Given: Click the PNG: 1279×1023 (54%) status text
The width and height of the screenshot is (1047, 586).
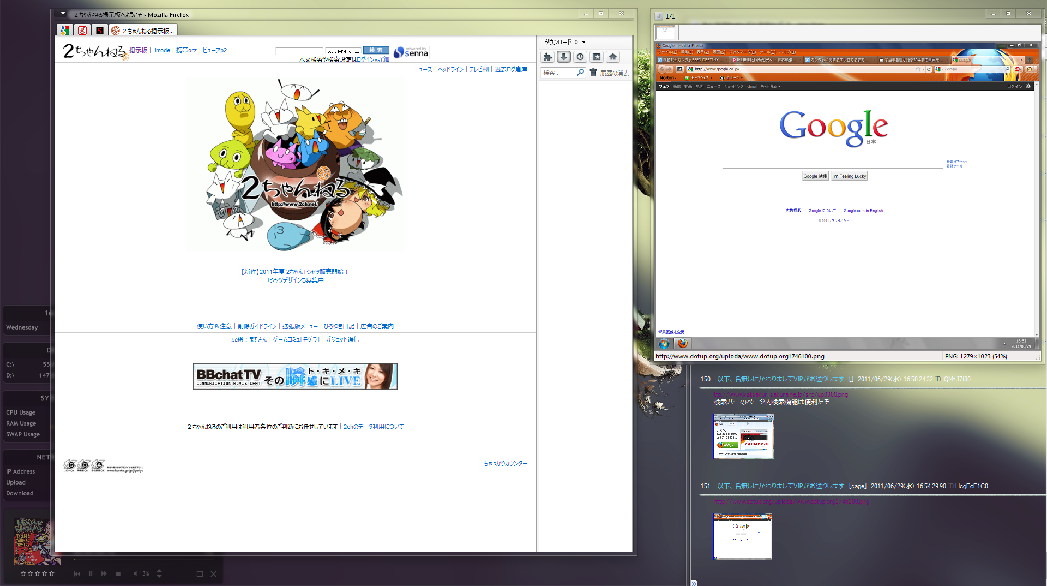Looking at the screenshot, I should pyautogui.click(x=976, y=356).
